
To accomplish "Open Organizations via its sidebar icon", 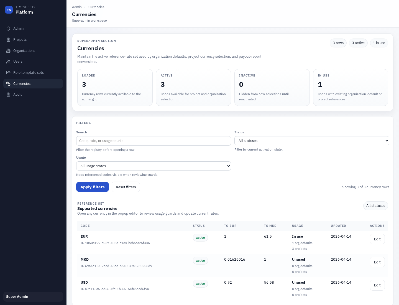I will [8, 51].
